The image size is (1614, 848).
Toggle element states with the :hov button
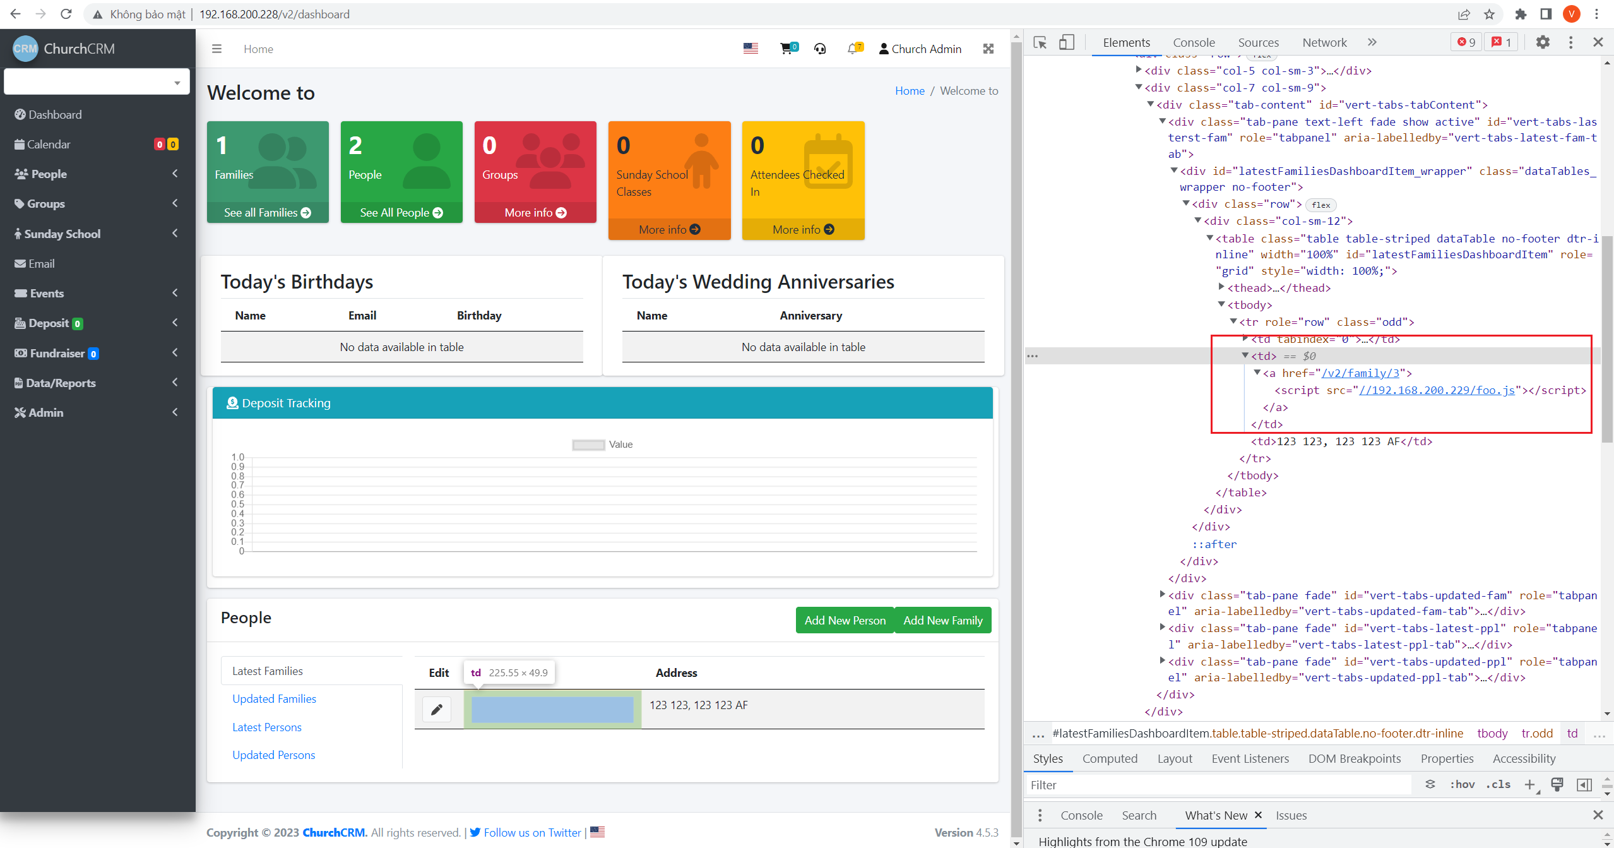pos(1462,784)
